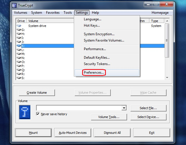Click the Select File... button

(x=149, y=108)
